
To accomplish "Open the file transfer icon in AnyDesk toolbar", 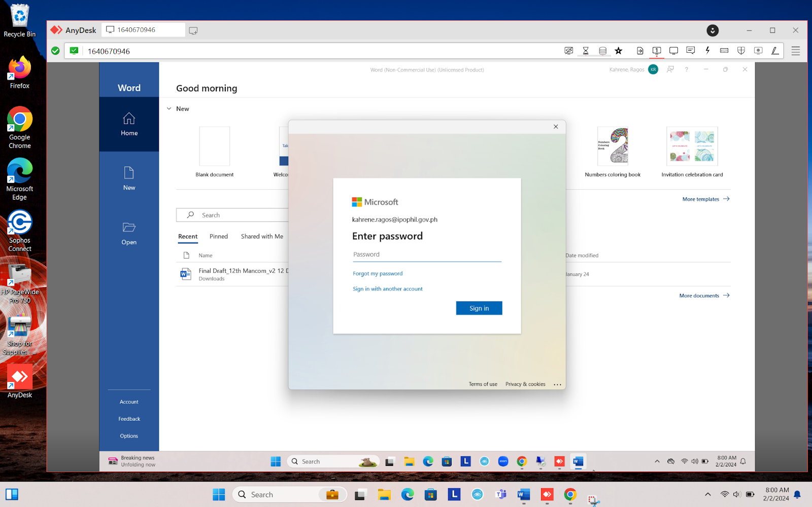I will pyautogui.click(x=640, y=51).
